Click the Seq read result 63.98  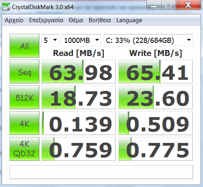click(78, 71)
